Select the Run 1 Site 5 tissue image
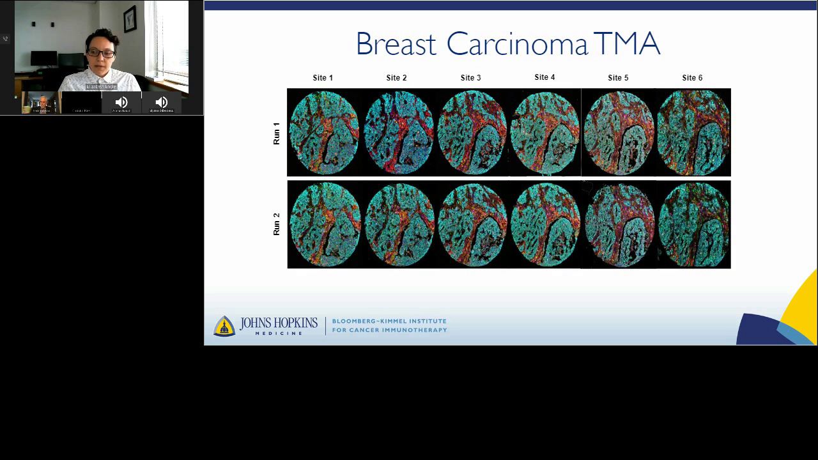The width and height of the screenshot is (818, 460). pos(619,132)
